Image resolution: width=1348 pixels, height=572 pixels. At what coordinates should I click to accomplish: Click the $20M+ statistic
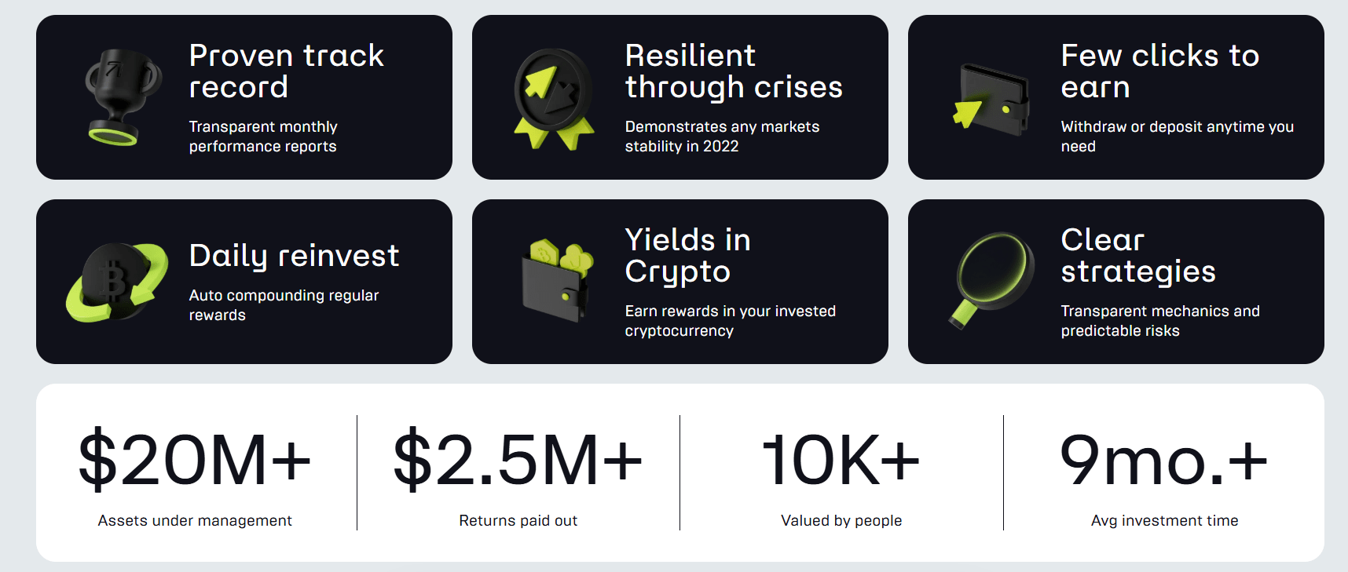[195, 461]
